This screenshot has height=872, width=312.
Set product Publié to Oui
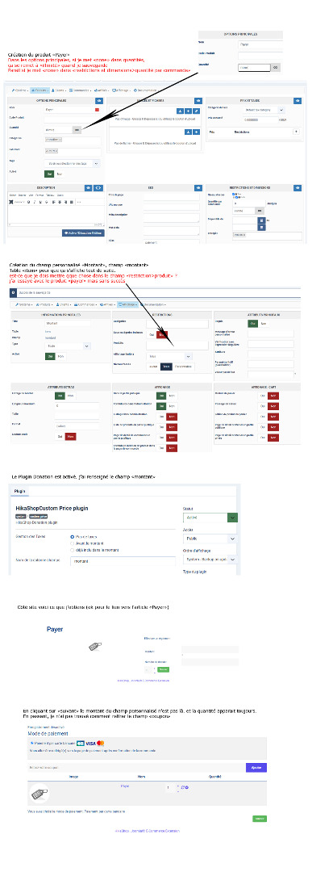(49, 174)
